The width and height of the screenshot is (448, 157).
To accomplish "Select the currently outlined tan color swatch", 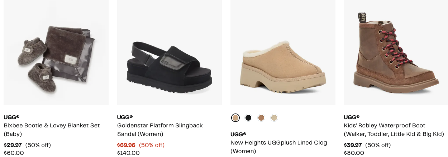I will click(235, 118).
